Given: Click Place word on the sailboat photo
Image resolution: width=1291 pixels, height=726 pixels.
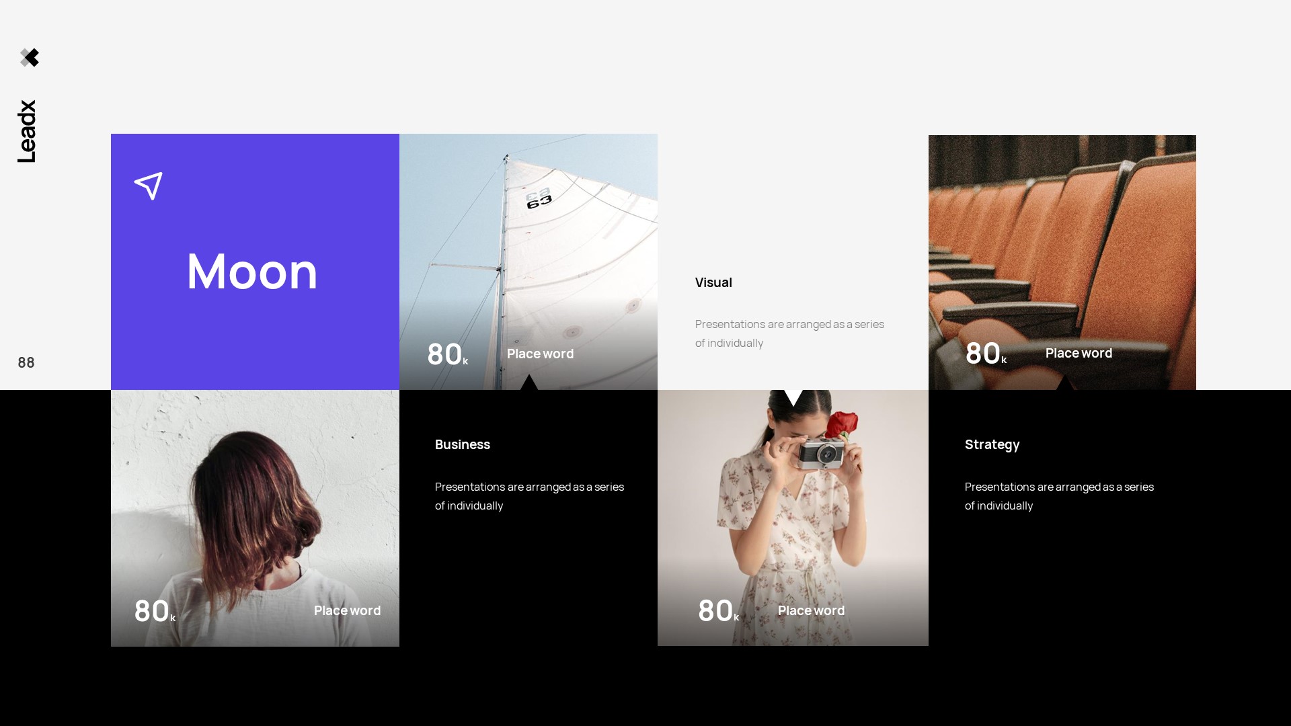Looking at the screenshot, I should [540, 354].
